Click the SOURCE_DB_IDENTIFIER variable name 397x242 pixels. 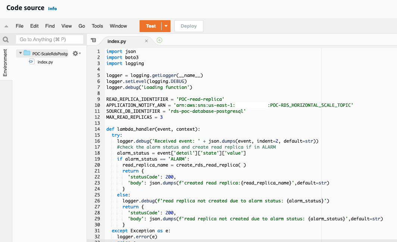pyautogui.click(x=133, y=111)
